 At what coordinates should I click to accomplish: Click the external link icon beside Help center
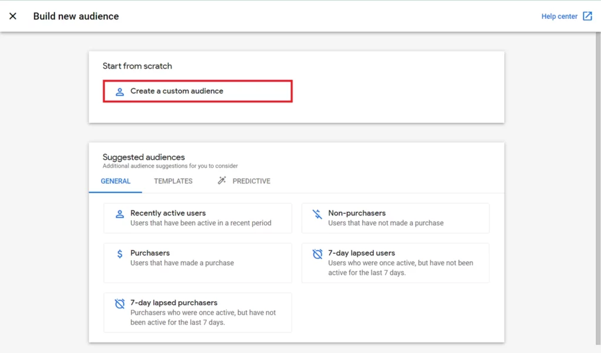click(x=588, y=16)
